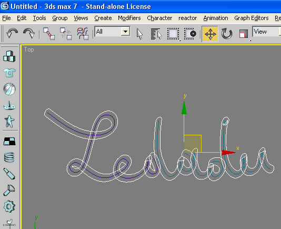Click the Unlink Selection icon

(66, 34)
